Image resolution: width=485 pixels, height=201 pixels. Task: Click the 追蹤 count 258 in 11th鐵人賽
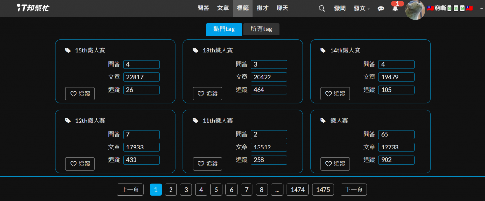tap(269, 160)
